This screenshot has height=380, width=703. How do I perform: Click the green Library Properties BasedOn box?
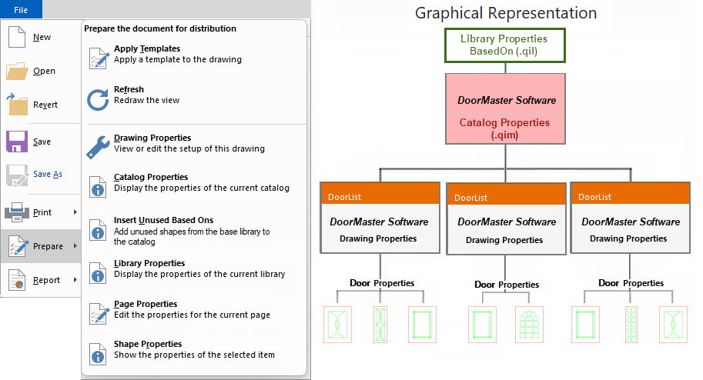point(504,45)
